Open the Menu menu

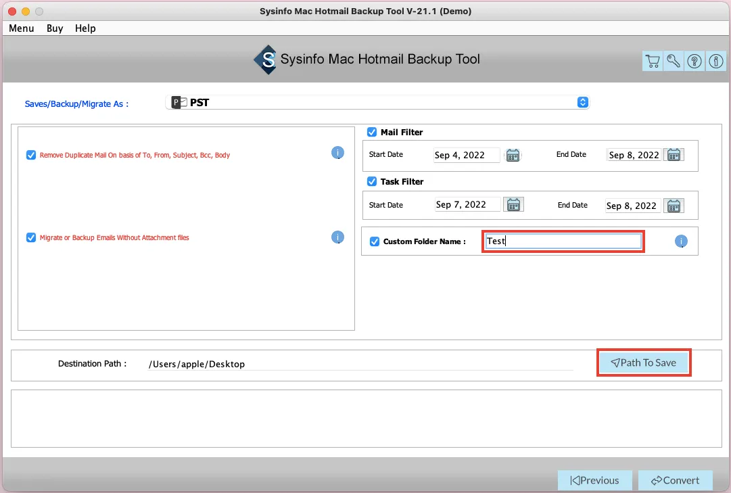tap(22, 28)
